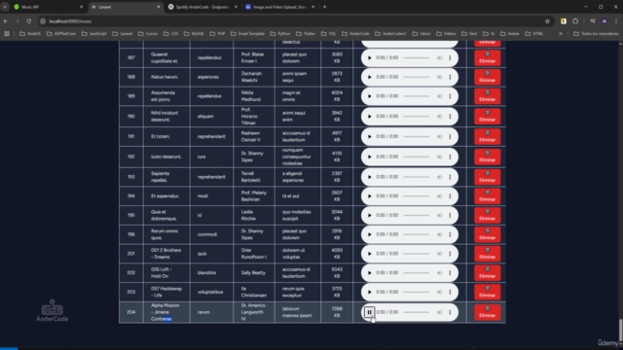Open audio options menu in row 193
Image resolution: width=623 pixels, height=350 pixels.
click(x=450, y=177)
